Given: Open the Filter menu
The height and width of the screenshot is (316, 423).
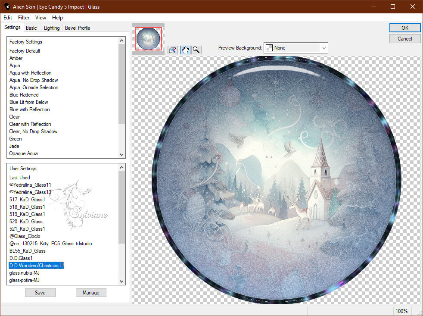Looking at the screenshot, I should tap(23, 18).
